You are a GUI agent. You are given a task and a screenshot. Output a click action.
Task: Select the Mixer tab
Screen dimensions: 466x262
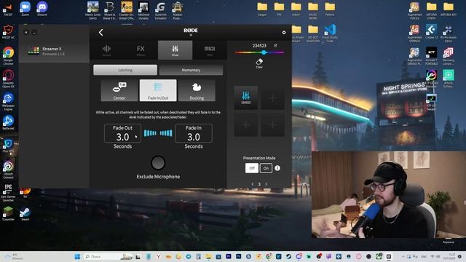[x=175, y=50]
